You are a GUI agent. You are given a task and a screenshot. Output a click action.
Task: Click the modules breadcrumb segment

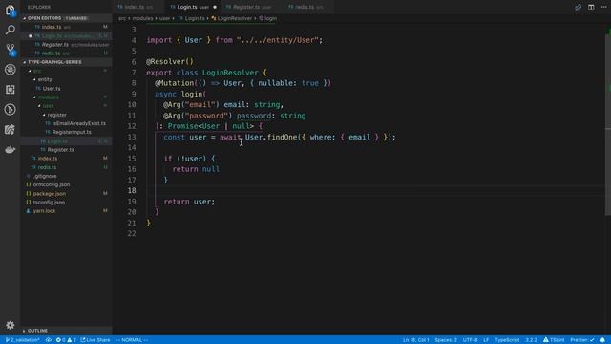tap(142, 18)
